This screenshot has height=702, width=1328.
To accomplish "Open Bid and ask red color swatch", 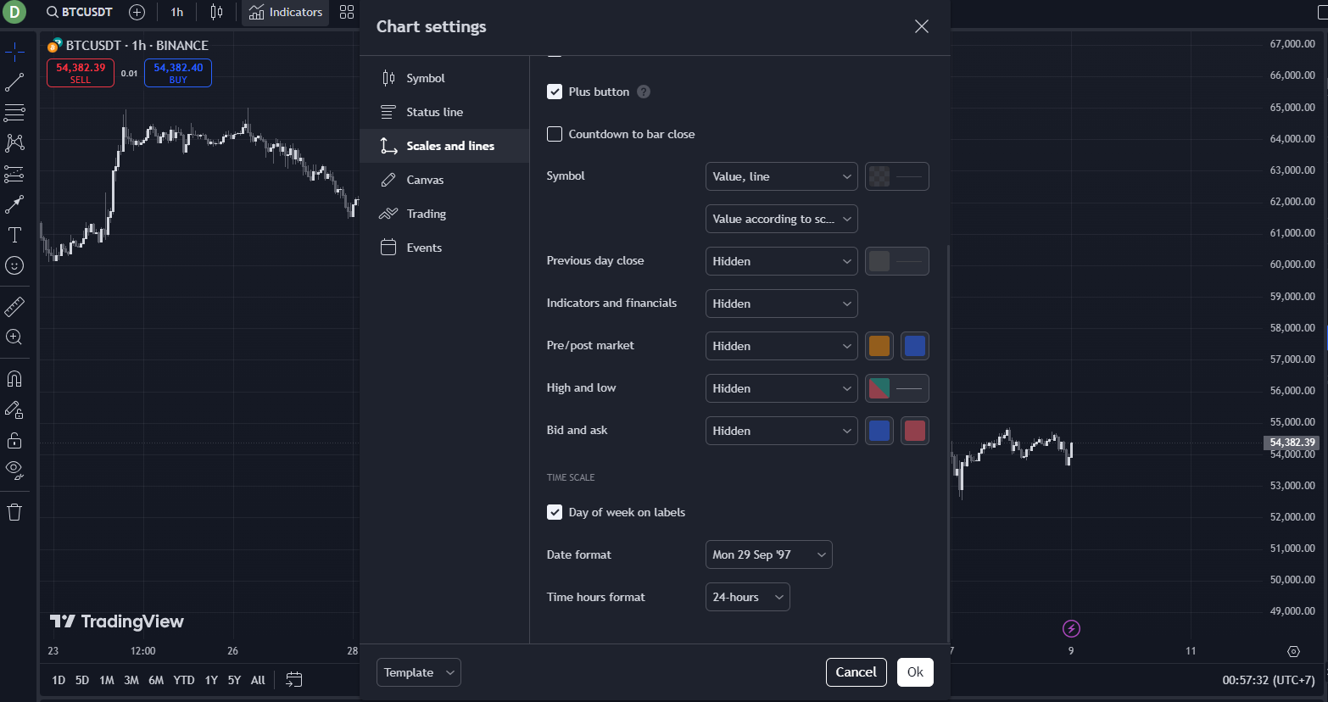I will [x=914, y=431].
